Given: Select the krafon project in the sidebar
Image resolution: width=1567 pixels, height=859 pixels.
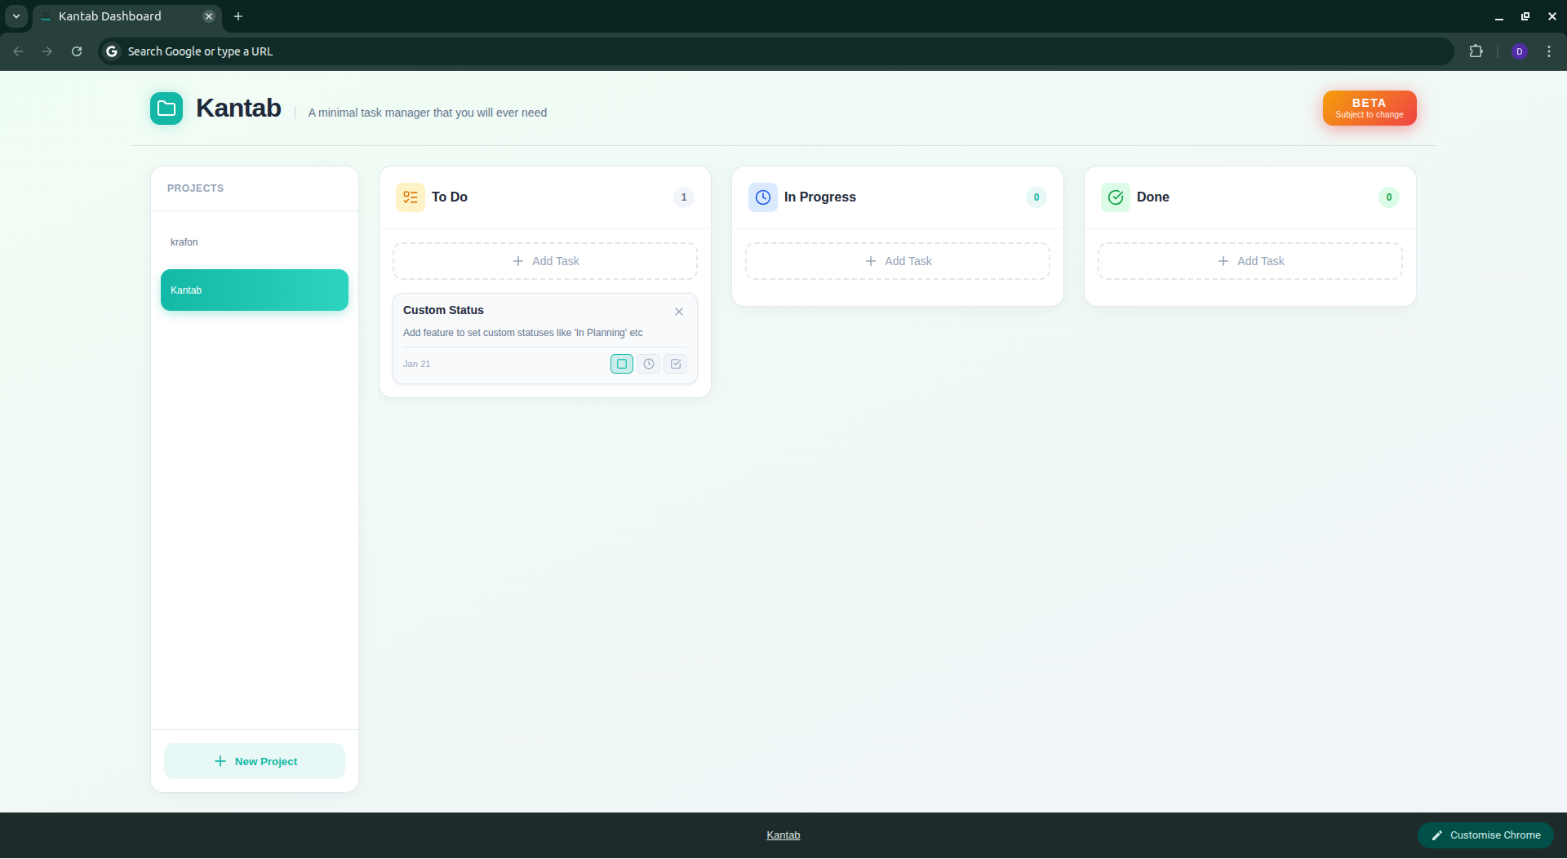Looking at the screenshot, I should pyautogui.click(x=184, y=241).
